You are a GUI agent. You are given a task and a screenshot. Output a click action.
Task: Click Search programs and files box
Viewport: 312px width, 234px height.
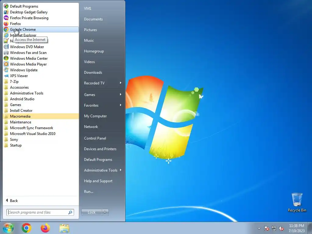coord(40,212)
